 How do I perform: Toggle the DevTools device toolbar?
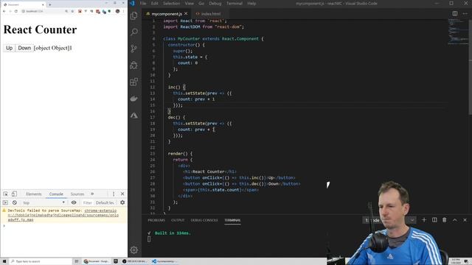pyautogui.click(x=14, y=194)
